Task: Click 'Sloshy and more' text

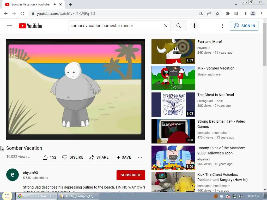Action: [x=209, y=74]
